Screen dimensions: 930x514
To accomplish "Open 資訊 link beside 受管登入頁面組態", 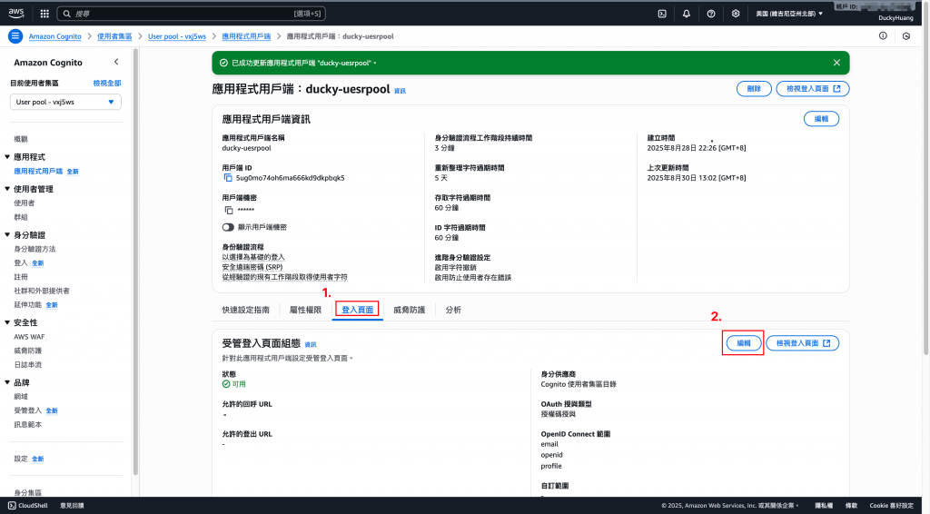I will (x=311, y=344).
